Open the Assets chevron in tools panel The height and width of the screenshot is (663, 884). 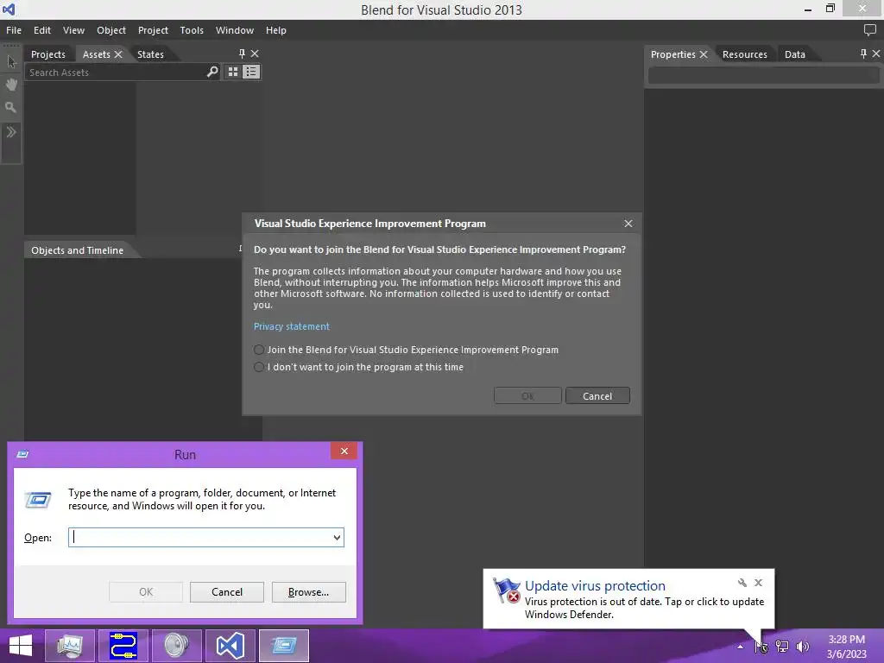11,132
